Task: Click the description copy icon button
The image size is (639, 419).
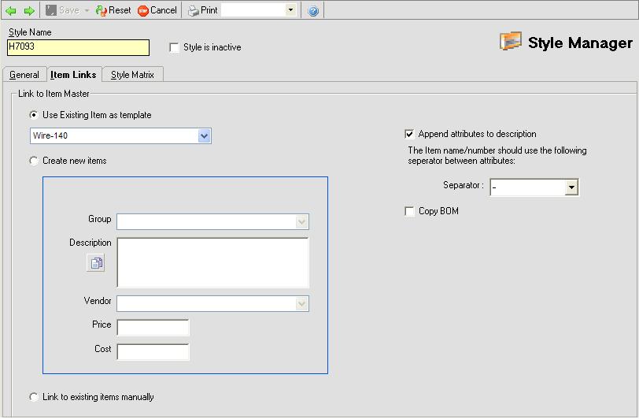Action: click(x=95, y=263)
